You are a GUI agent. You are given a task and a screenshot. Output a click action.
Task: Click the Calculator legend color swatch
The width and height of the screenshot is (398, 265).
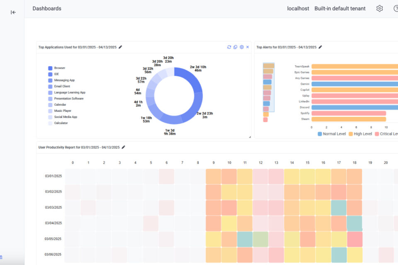point(50,123)
